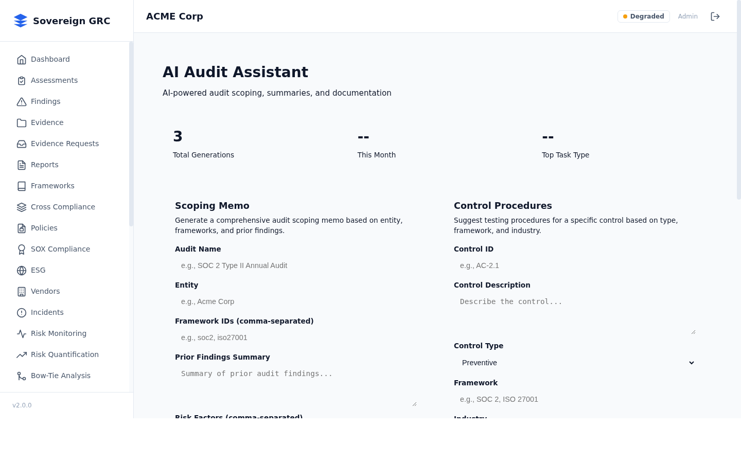Open Assessments via its clipboard icon

click(x=22, y=80)
